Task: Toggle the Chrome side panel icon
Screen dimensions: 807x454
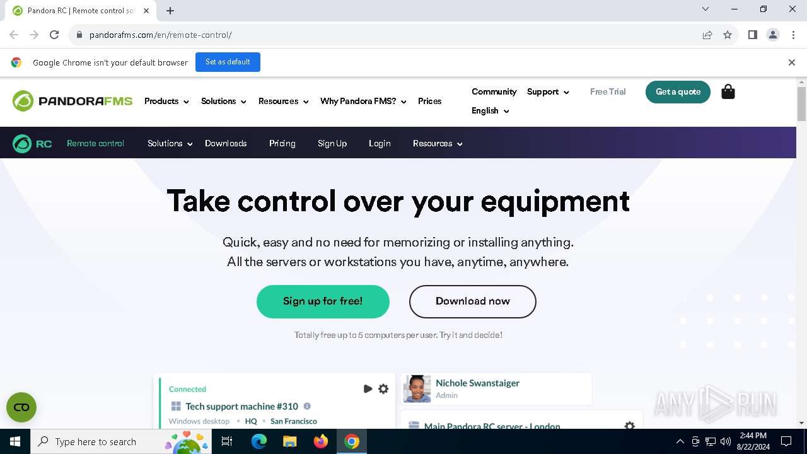Action: pyautogui.click(x=752, y=35)
